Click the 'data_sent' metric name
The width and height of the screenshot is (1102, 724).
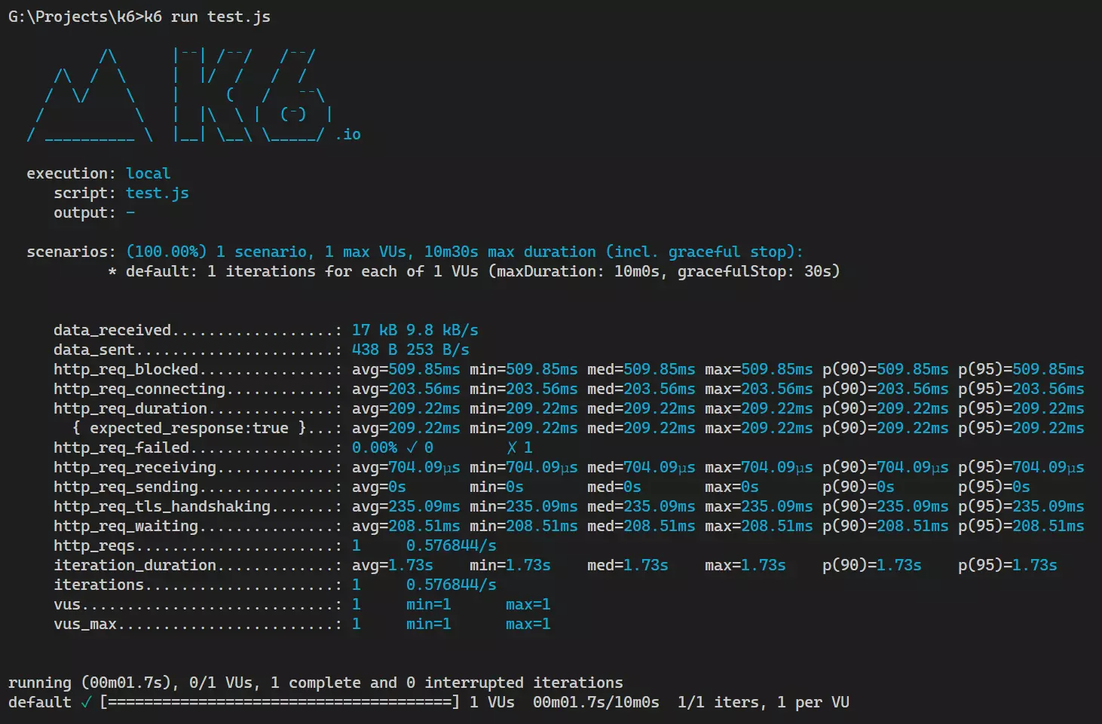[94, 350]
